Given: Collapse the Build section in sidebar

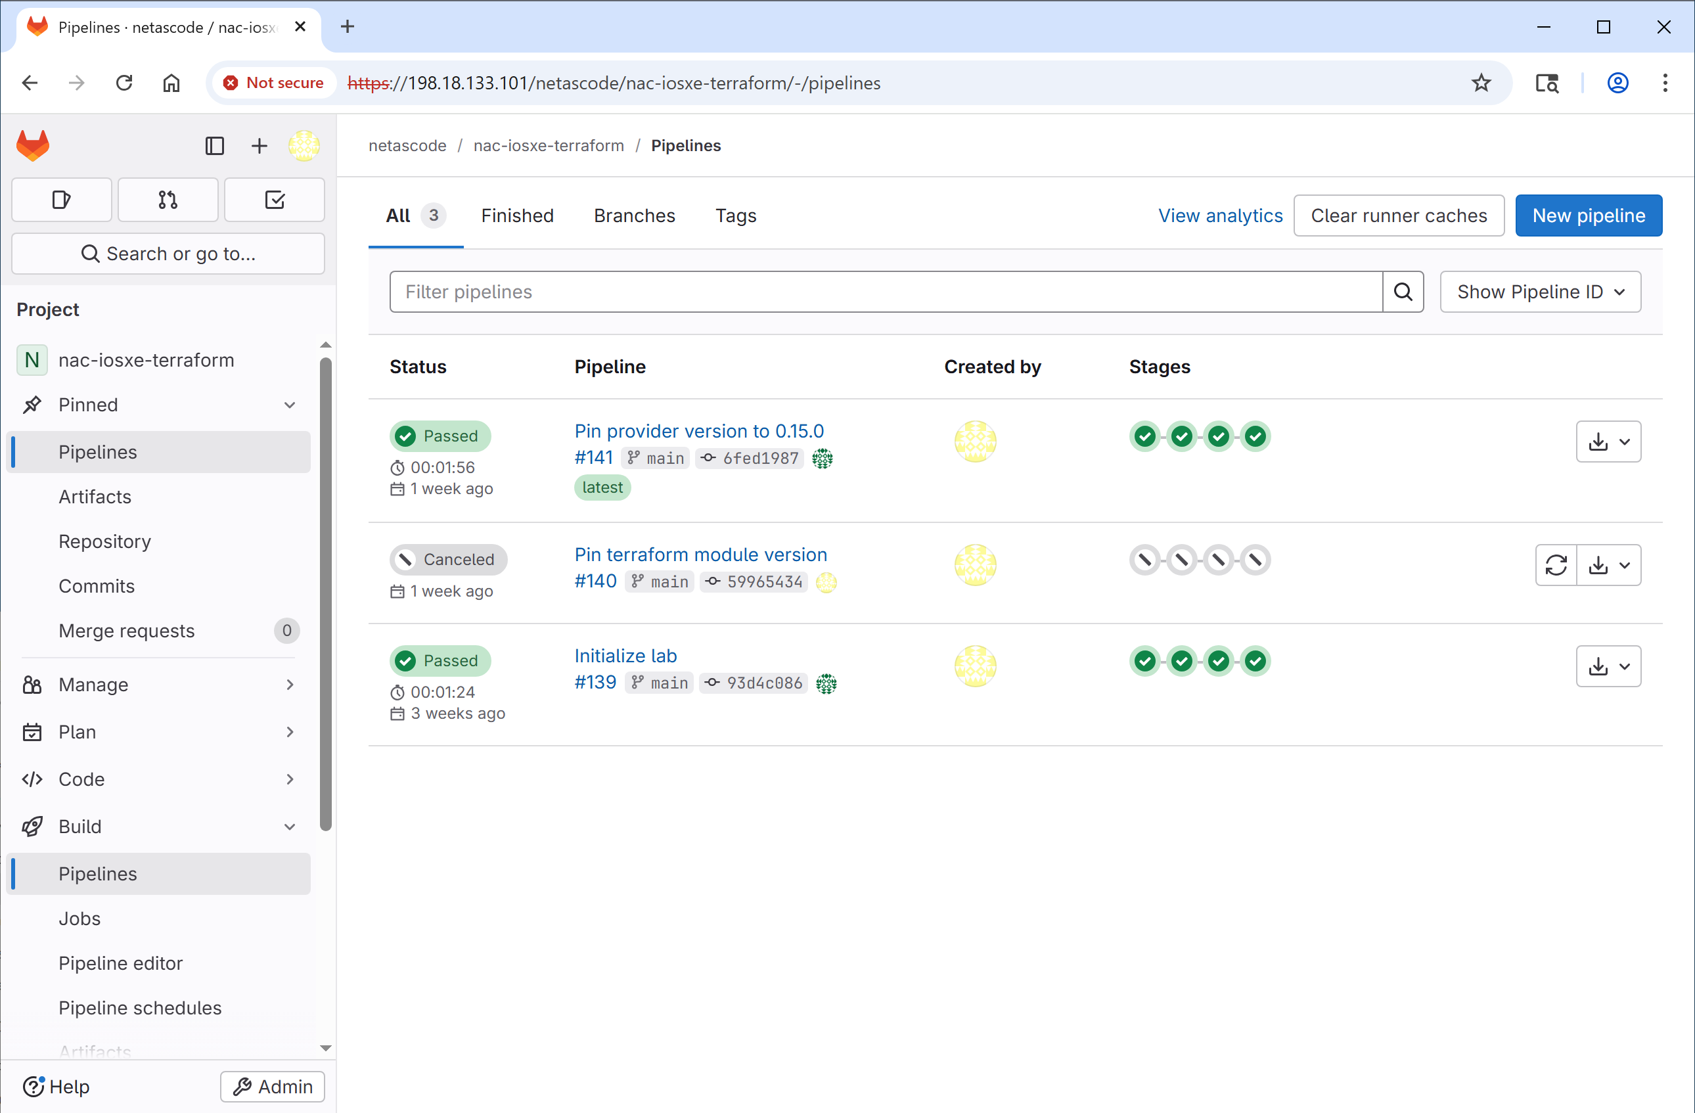Looking at the screenshot, I should pyautogui.click(x=289, y=827).
